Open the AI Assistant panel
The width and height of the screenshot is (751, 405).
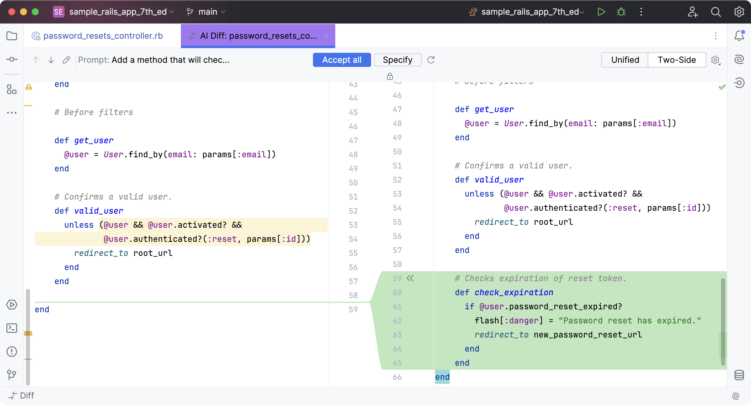coord(739,59)
